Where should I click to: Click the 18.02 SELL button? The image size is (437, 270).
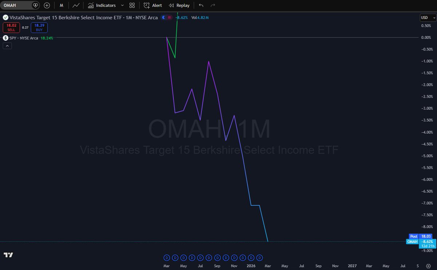(11, 27)
